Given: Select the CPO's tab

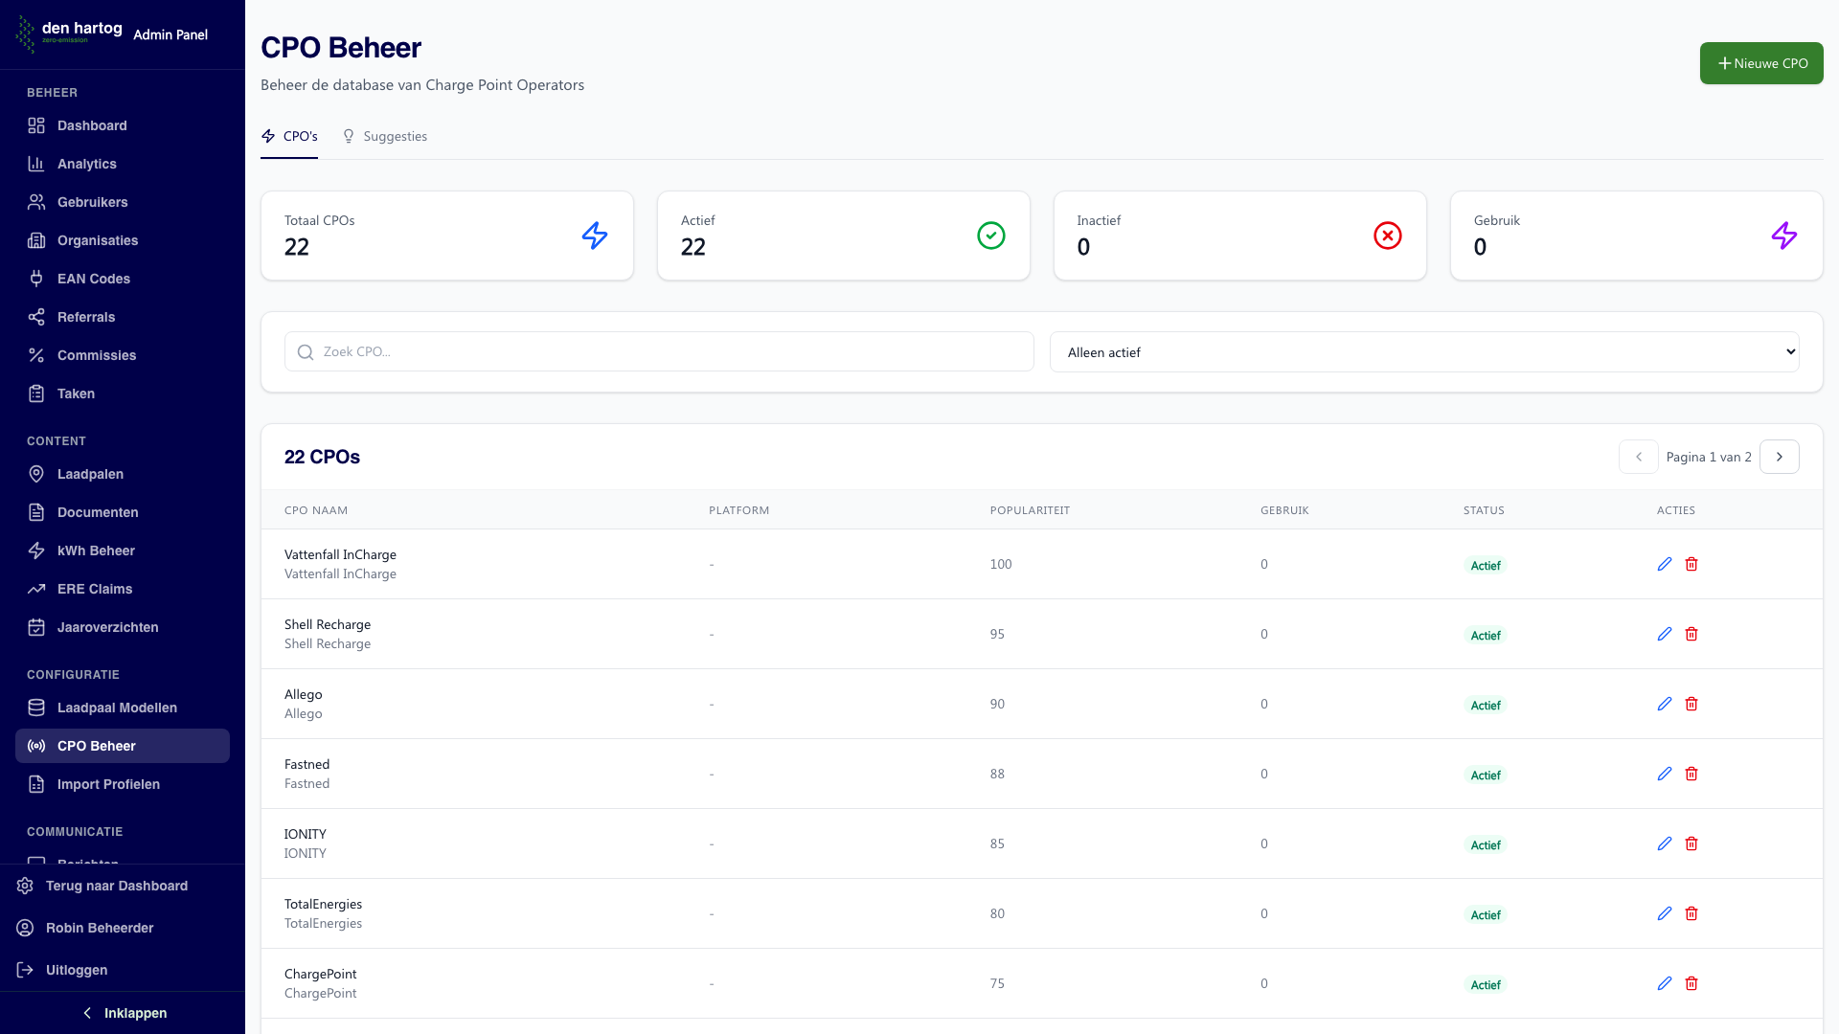Looking at the screenshot, I should point(289,136).
